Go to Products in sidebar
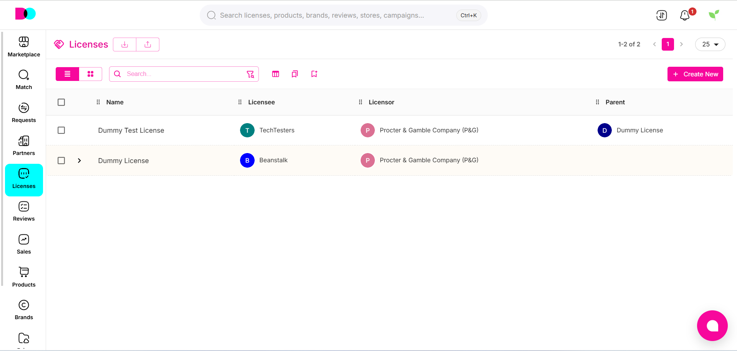737x351 pixels. (x=24, y=277)
